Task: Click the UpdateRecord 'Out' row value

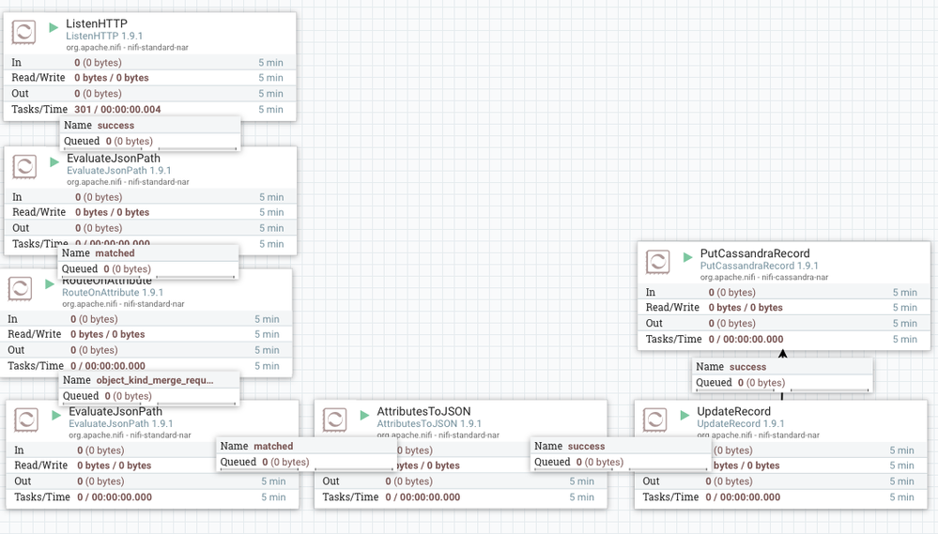Action: pyautogui.click(x=730, y=481)
